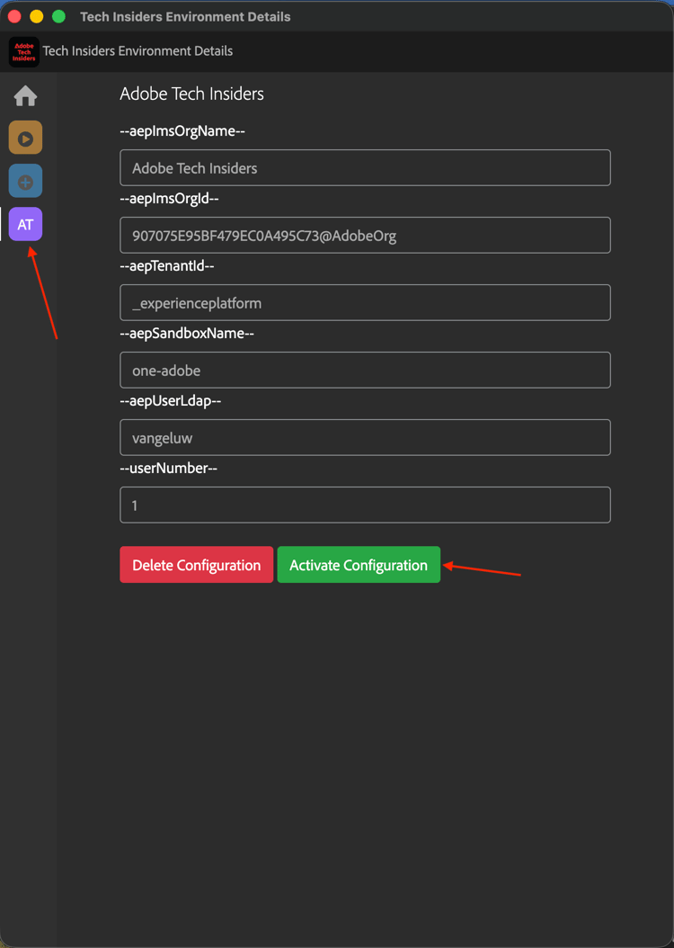Select the purple AT configuration icon
Screen dimensions: 674x948
tap(25, 224)
